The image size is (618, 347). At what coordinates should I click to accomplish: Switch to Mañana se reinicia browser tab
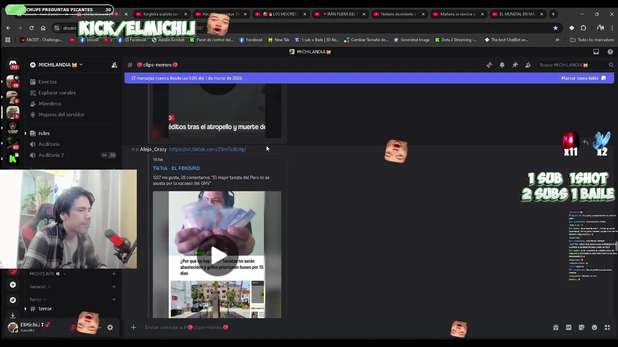pyautogui.click(x=458, y=14)
